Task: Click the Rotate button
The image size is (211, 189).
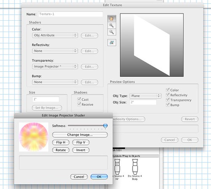Action: tap(61, 150)
